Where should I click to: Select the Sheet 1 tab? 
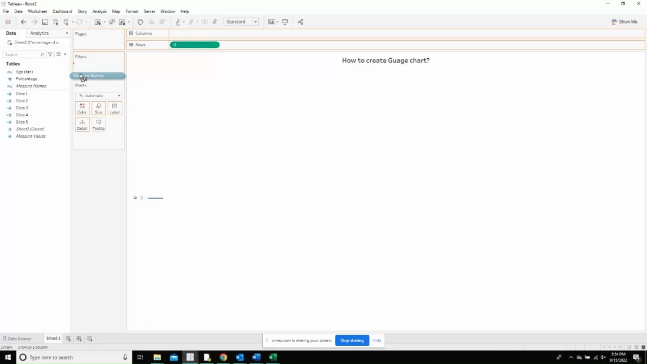[x=53, y=338]
